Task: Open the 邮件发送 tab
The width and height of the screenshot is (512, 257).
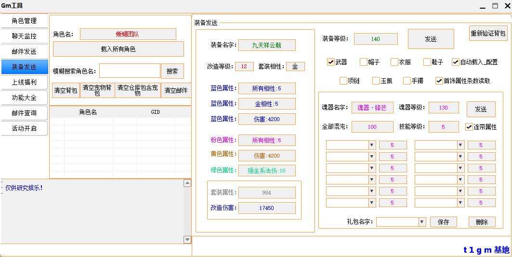Action: [x=24, y=51]
